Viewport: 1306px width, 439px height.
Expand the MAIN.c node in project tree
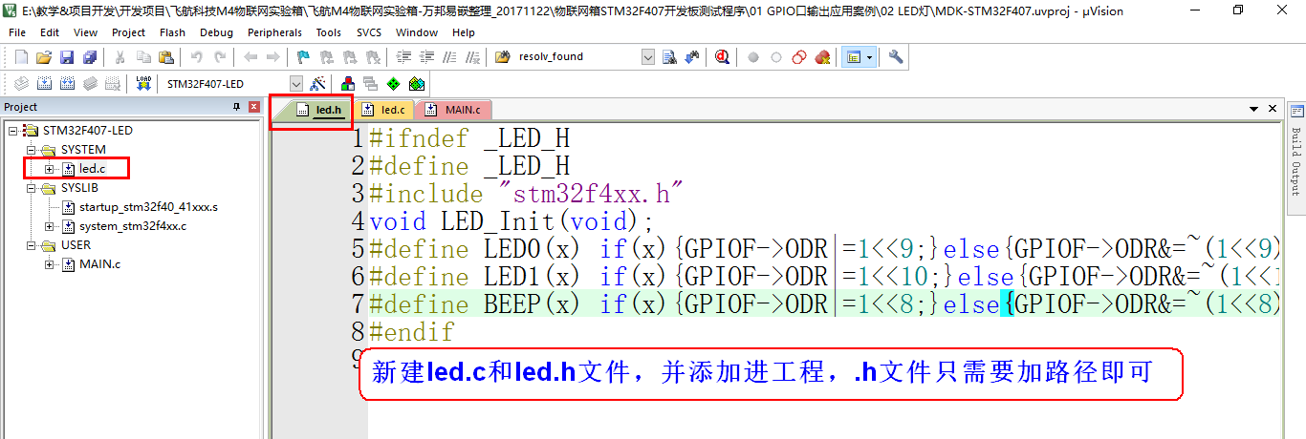(50, 264)
